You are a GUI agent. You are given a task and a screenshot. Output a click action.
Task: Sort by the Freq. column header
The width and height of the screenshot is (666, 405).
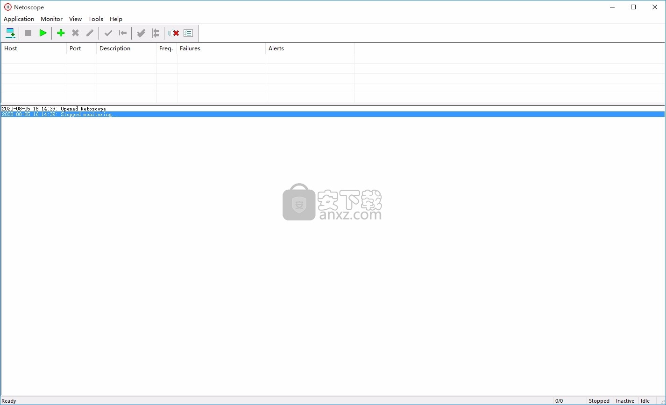tap(167, 48)
